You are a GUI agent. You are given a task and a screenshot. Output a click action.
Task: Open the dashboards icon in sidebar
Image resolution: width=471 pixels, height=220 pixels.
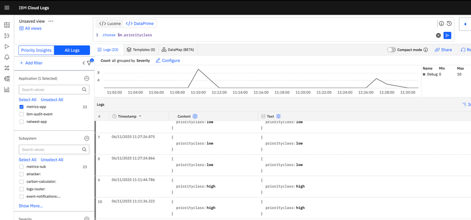(x=7, y=25)
